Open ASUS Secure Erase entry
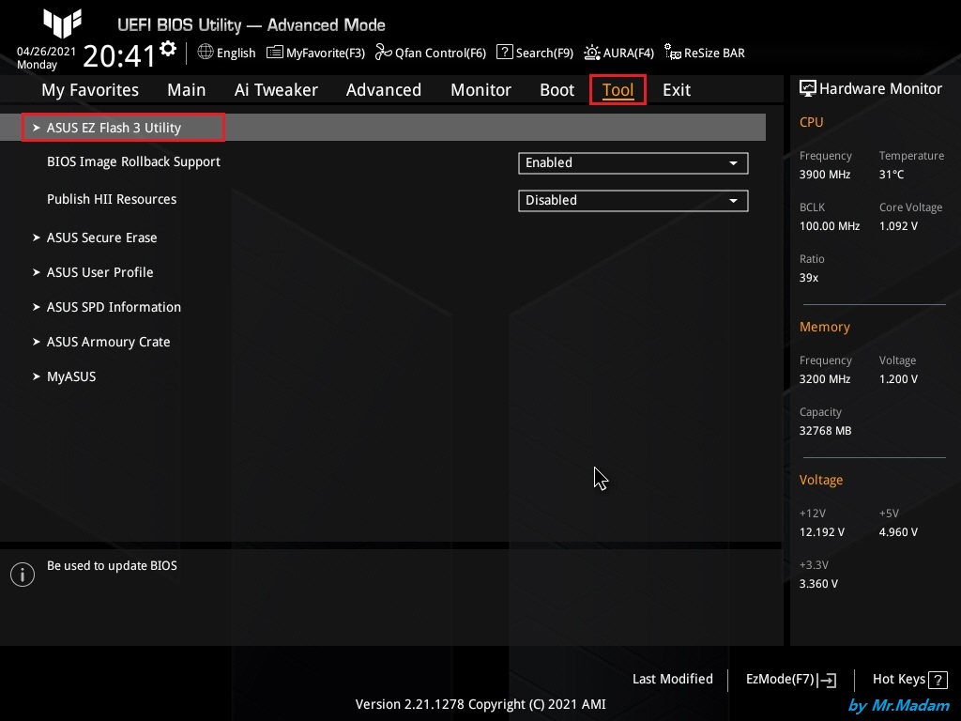 coord(101,238)
